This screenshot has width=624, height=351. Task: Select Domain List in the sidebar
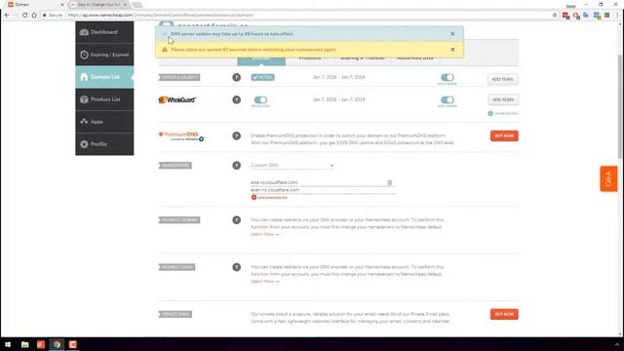coord(104,77)
